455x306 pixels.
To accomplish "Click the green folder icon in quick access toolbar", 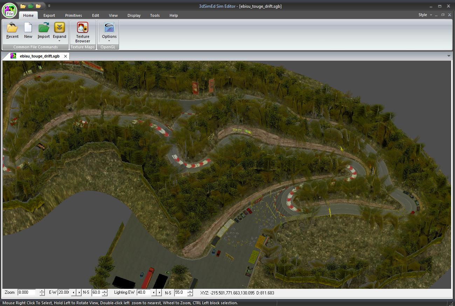I will point(31,6).
